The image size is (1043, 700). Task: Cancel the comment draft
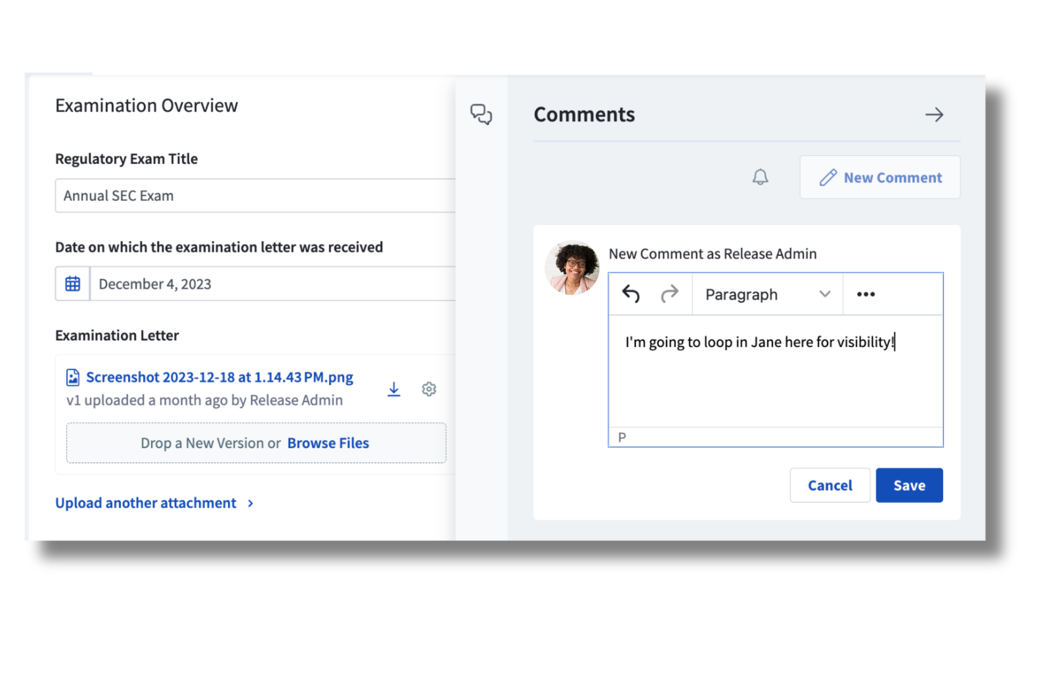click(830, 485)
